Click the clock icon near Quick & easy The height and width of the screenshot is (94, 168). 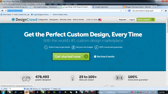click(46, 47)
